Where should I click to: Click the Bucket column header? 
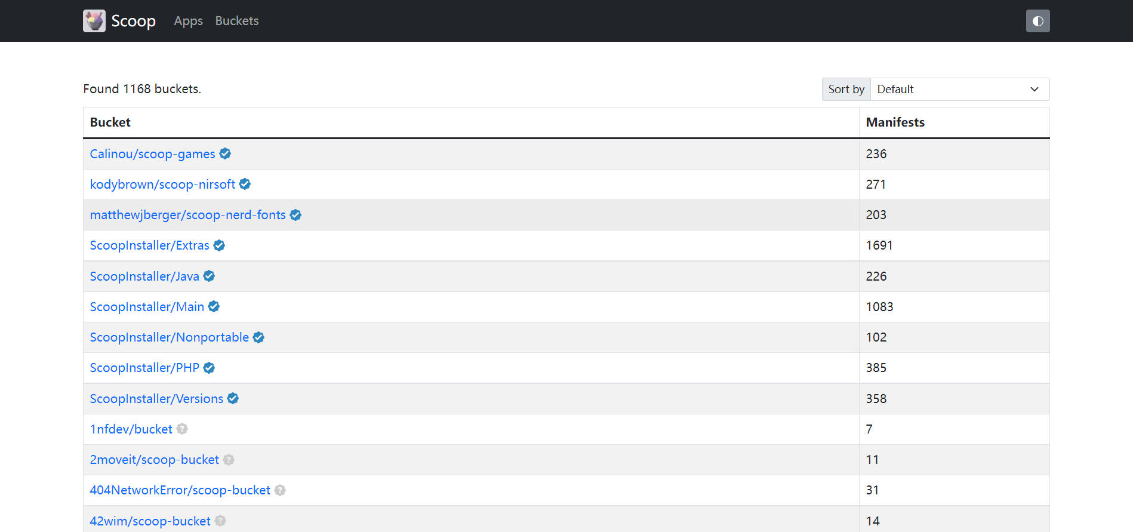110,122
